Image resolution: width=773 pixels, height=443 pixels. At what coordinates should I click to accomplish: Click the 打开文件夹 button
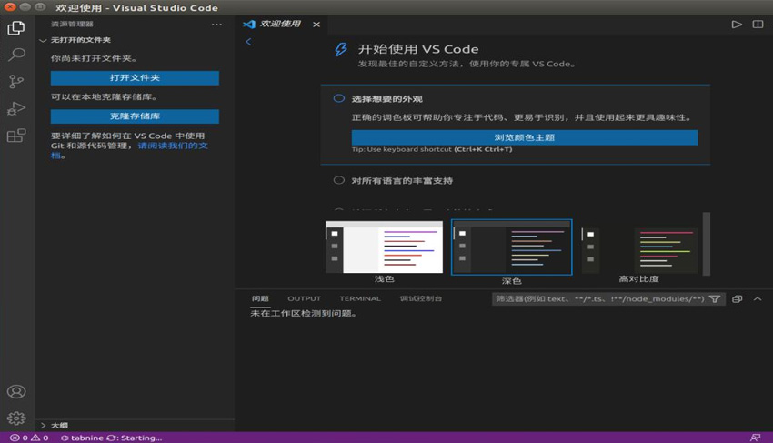click(x=135, y=78)
